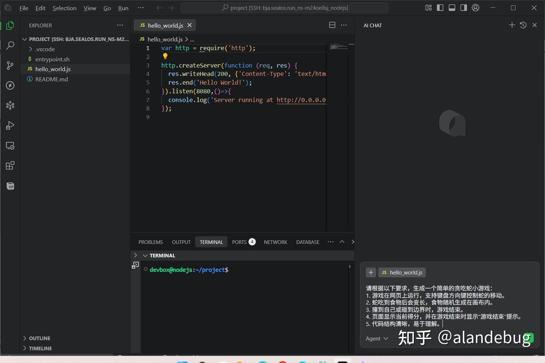This screenshot has height=363, width=545.
Task: Click inside the terminal prompt area
Action: pos(246,270)
